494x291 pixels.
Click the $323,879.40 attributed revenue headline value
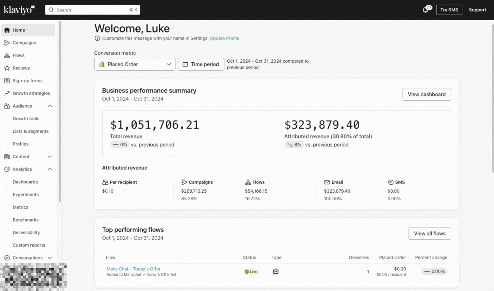click(322, 125)
